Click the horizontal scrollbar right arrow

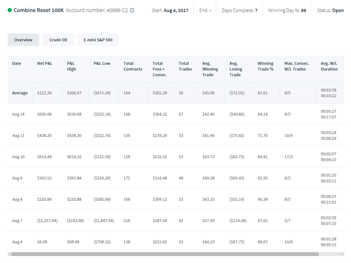tap(342, 254)
